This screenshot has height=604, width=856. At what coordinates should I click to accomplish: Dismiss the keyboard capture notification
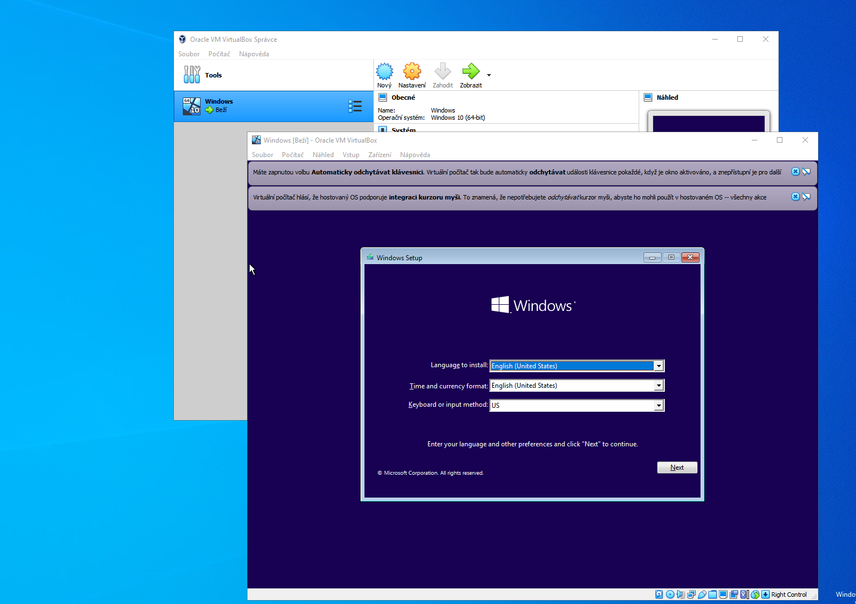[x=795, y=172]
